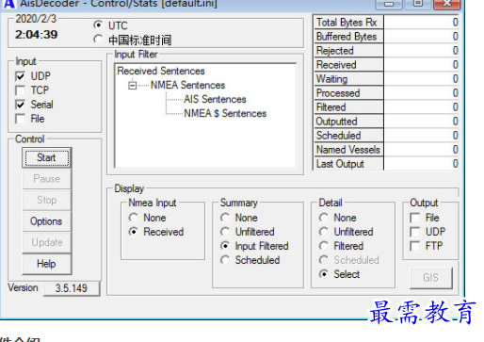The image size is (484, 342).
Task: Click the Pause button
Action: [x=47, y=179]
